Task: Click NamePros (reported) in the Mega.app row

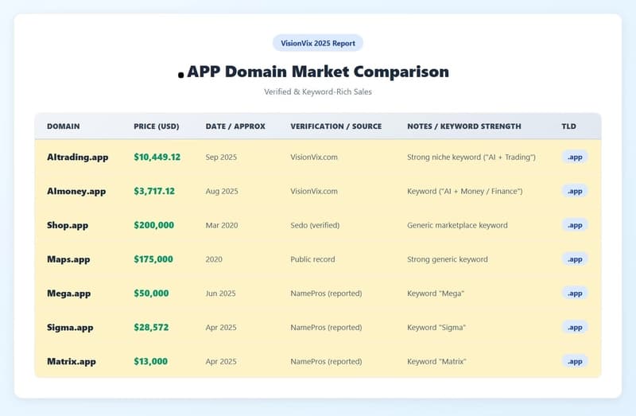Action: pos(326,294)
